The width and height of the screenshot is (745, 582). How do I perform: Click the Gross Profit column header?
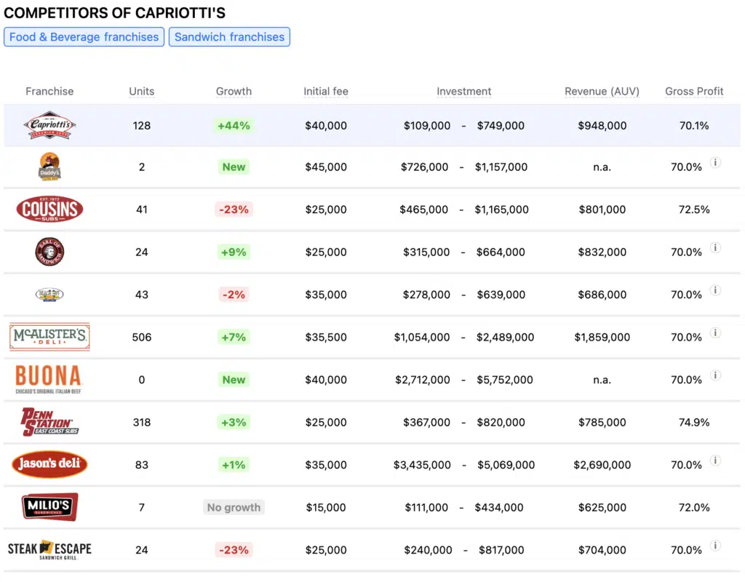coord(694,92)
